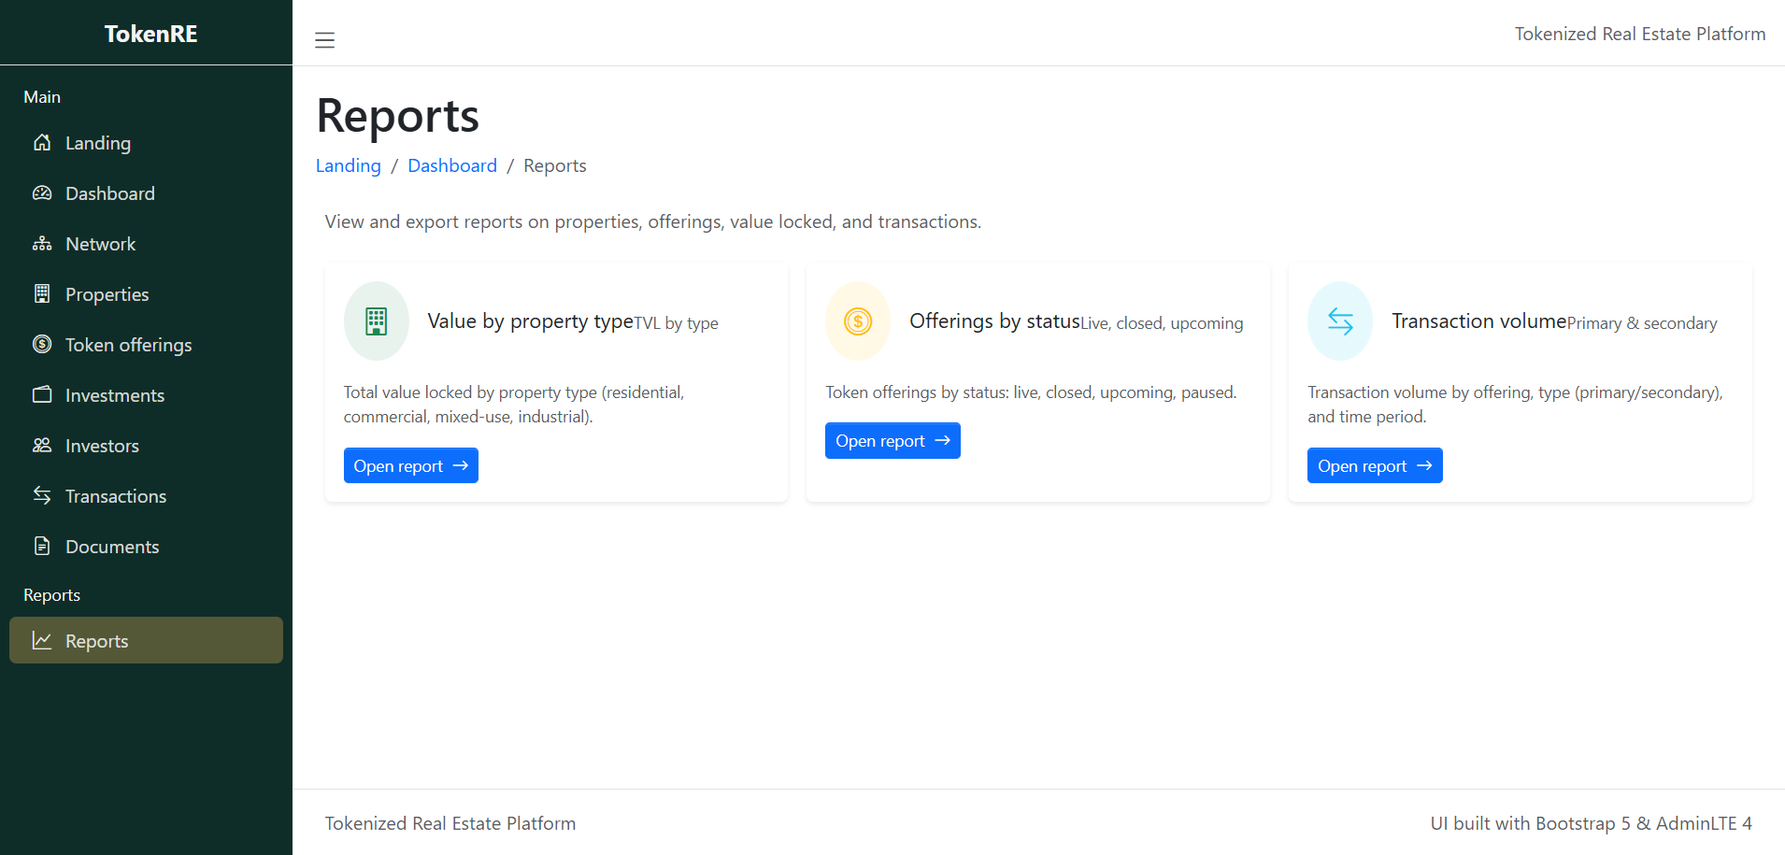The width and height of the screenshot is (1785, 855).
Task: Select the Network diagram icon
Action: click(x=43, y=243)
